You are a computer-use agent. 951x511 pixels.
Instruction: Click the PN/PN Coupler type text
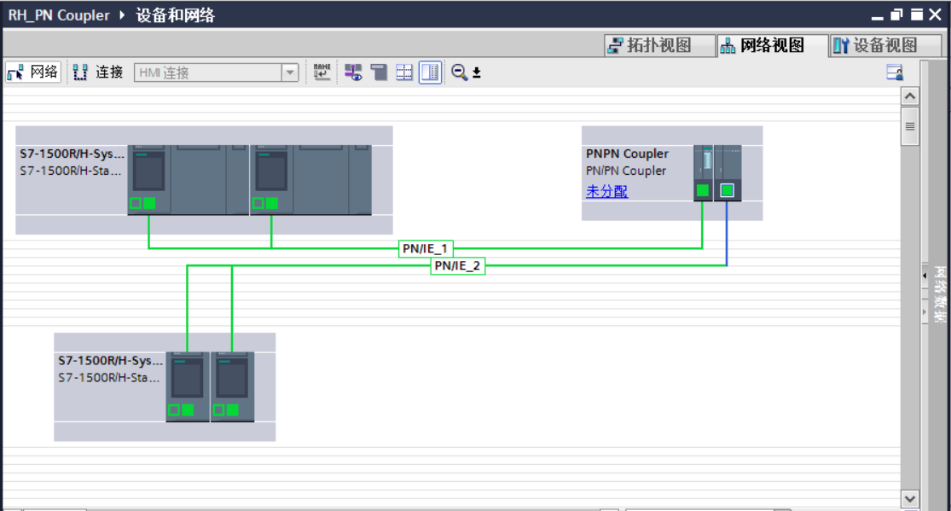tap(626, 171)
